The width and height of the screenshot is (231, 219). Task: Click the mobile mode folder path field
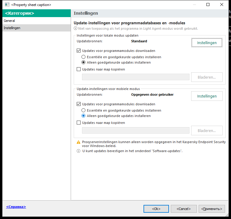(136, 130)
